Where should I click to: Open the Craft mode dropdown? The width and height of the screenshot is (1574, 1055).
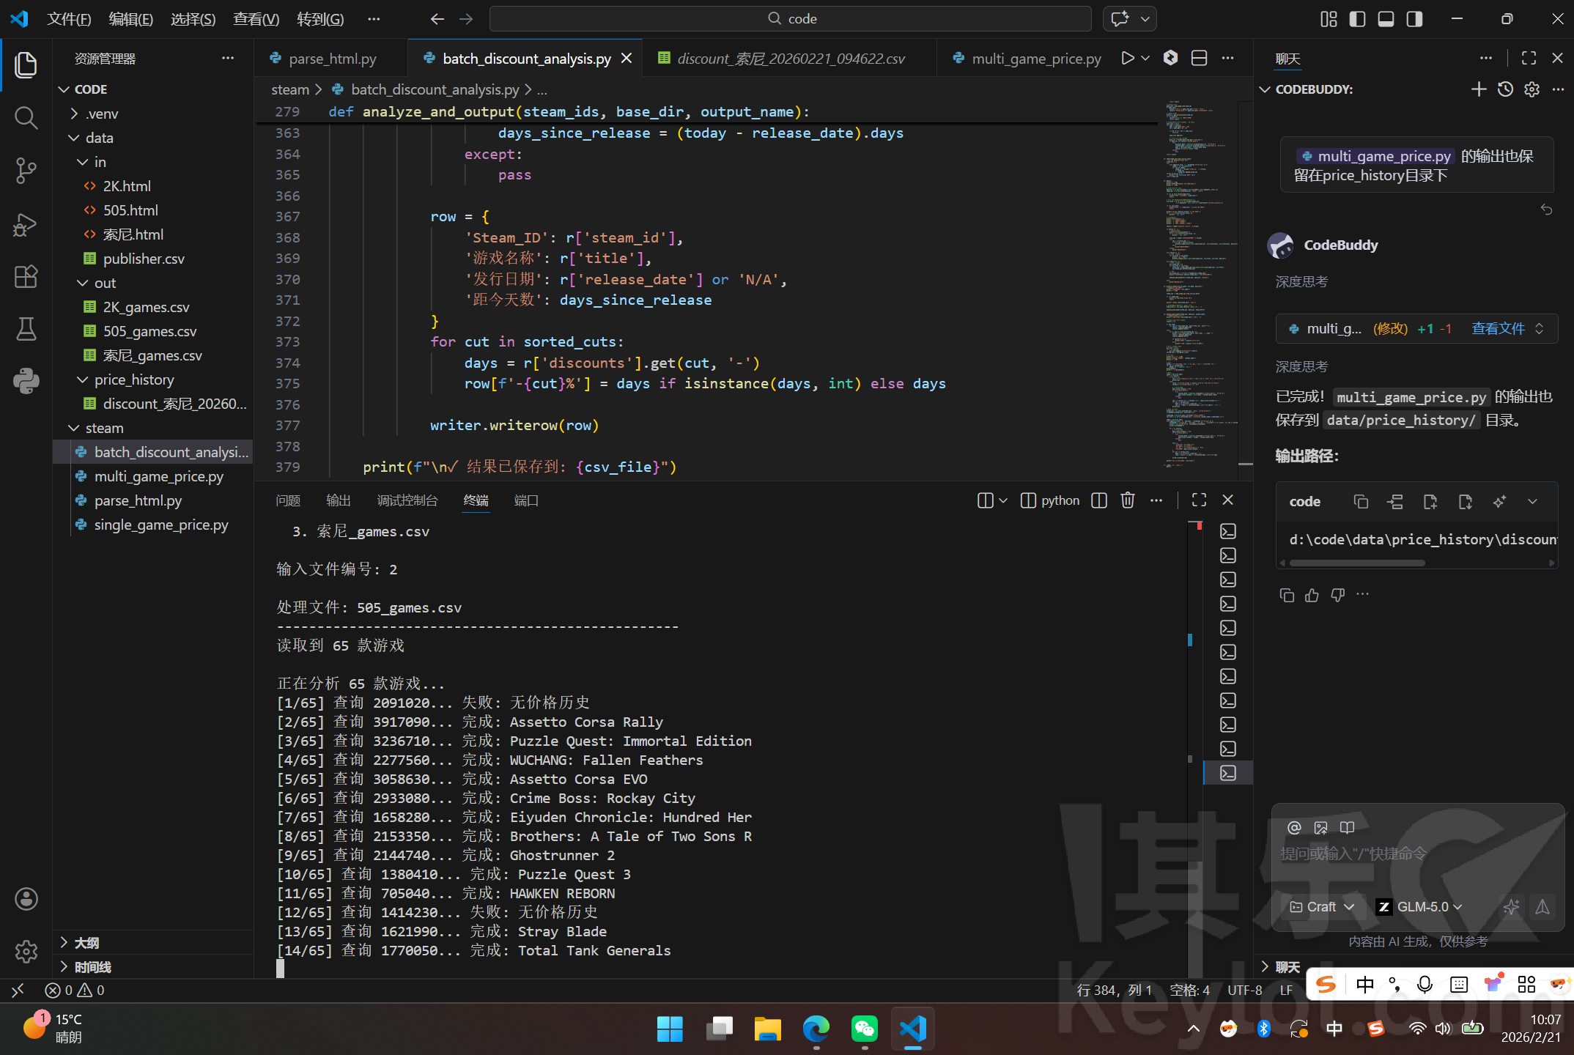(x=1322, y=906)
